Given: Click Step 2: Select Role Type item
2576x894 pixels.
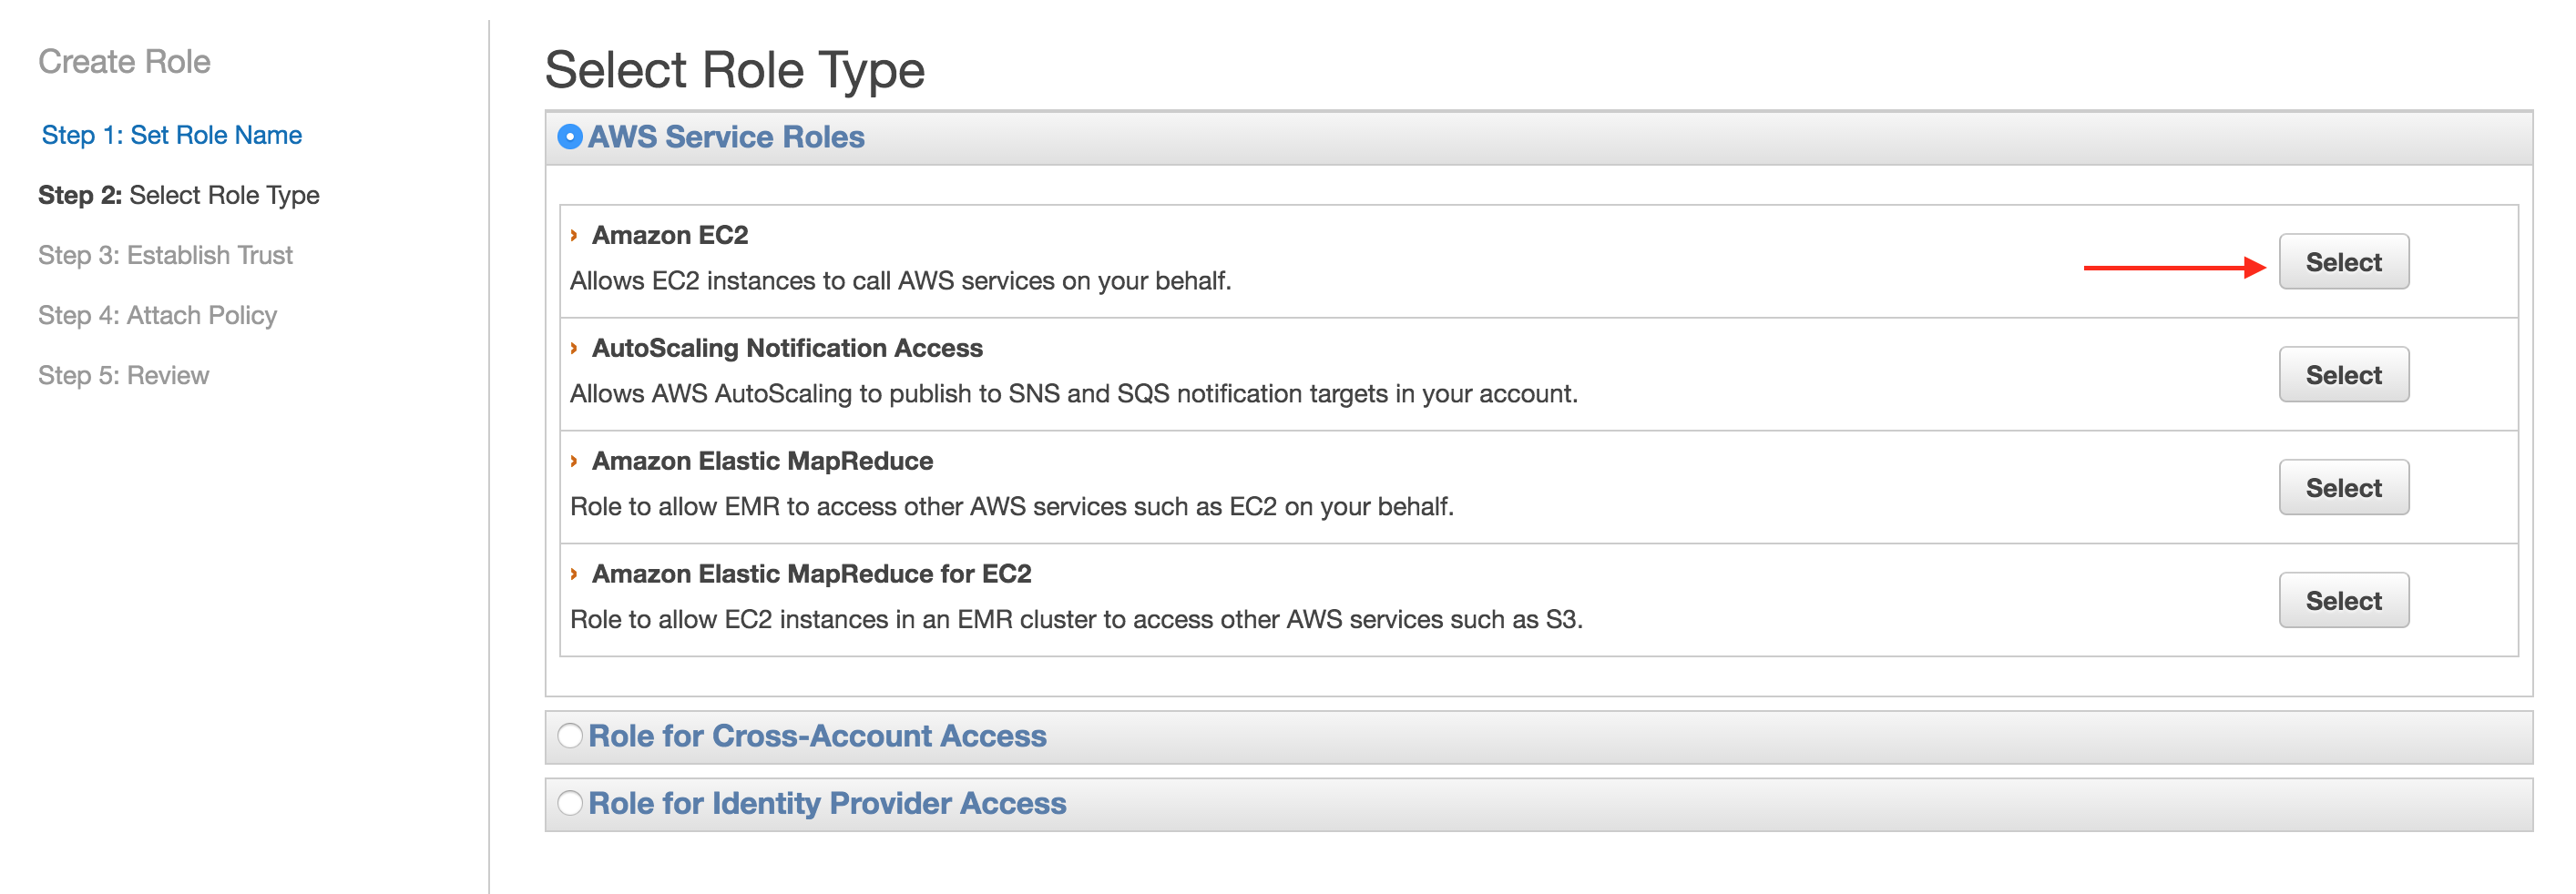Looking at the screenshot, I should [x=179, y=195].
